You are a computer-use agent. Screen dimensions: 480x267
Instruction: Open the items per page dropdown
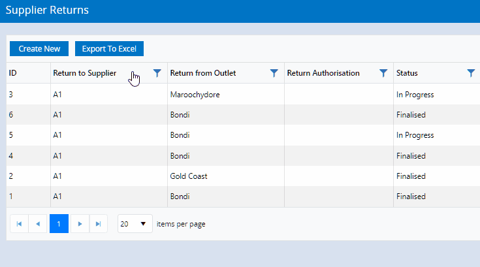[135, 224]
